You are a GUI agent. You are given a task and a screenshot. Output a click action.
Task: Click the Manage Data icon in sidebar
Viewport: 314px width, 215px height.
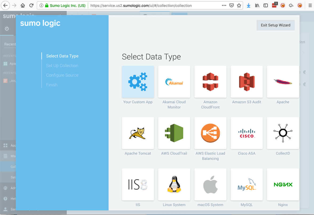click(5, 156)
